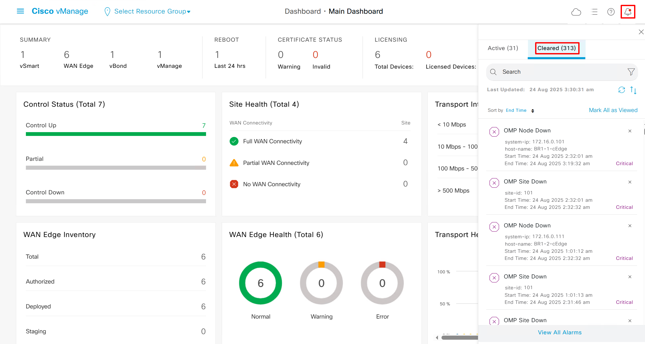The height and width of the screenshot is (344, 645).
Task: Click the alarm bell notification icon
Action: click(628, 12)
